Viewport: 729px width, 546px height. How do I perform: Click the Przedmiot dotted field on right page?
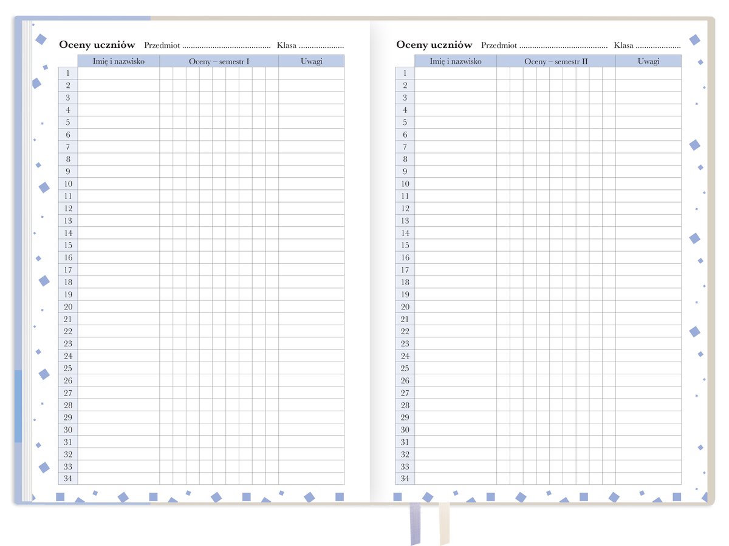563,46
